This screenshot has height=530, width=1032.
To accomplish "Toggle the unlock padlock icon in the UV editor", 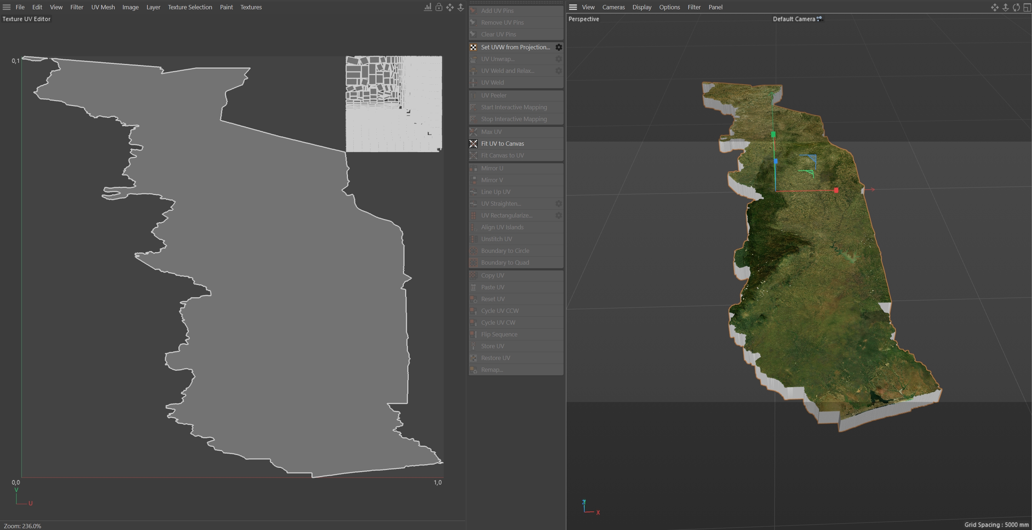I will coord(439,7).
